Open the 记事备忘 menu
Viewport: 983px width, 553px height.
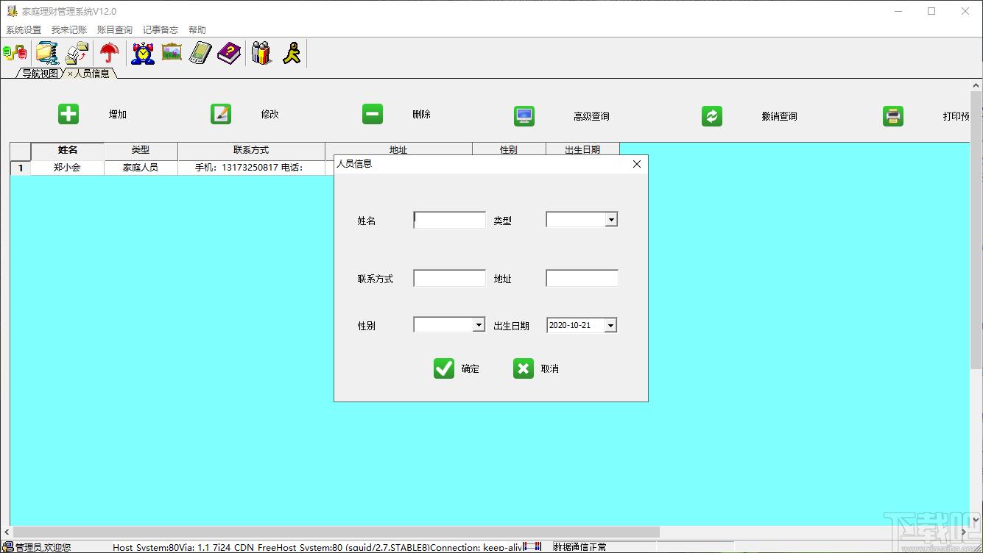pyautogui.click(x=161, y=30)
